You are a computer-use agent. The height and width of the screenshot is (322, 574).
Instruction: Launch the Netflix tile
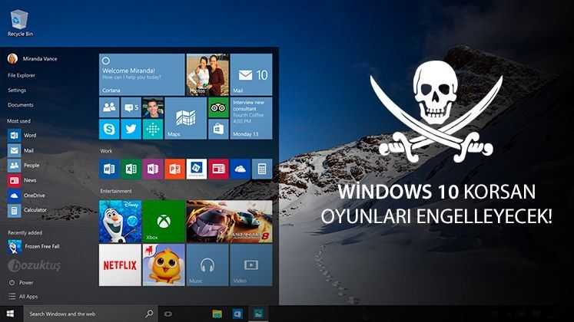120,265
